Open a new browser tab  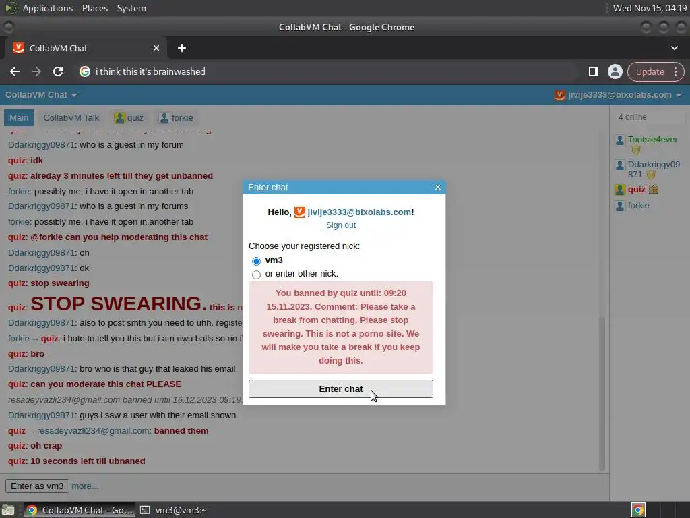coord(182,48)
